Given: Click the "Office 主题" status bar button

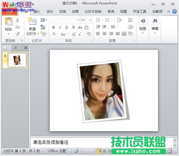Looking at the screenshot, I should (57, 151).
